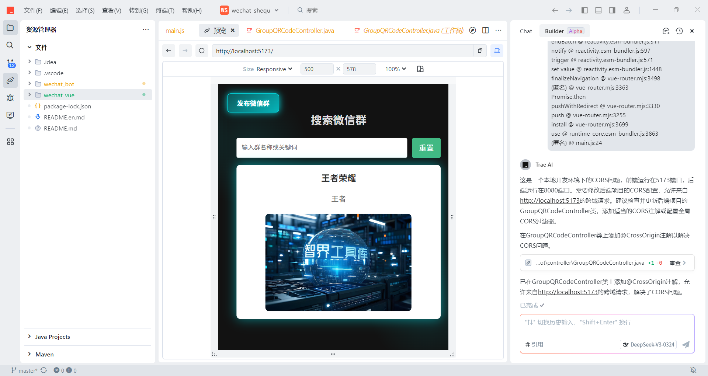This screenshot has height=376, width=708.
Task: Close the 预览 preview tab
Action: pyautogui.click(x=233, y=30)
